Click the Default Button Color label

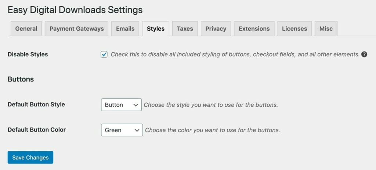click(x=37, y=130)
